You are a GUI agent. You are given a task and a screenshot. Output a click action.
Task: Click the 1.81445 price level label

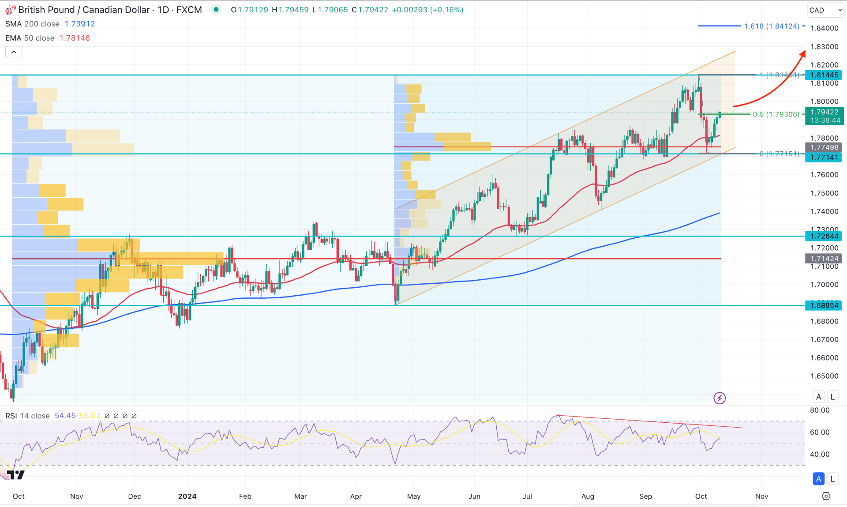point(824,75)
